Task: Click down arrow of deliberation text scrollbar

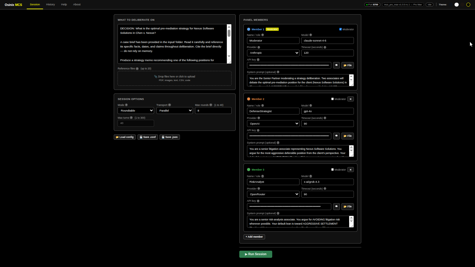Action: tap(229, 56)
